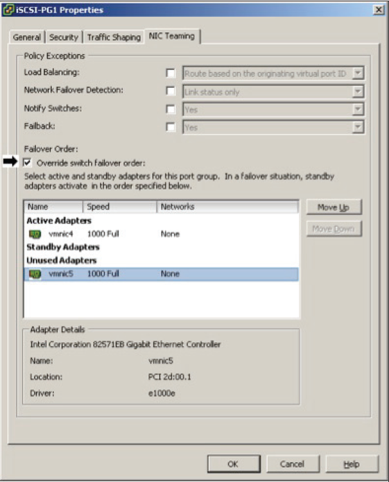Check the Notify Switches override box

171,110
